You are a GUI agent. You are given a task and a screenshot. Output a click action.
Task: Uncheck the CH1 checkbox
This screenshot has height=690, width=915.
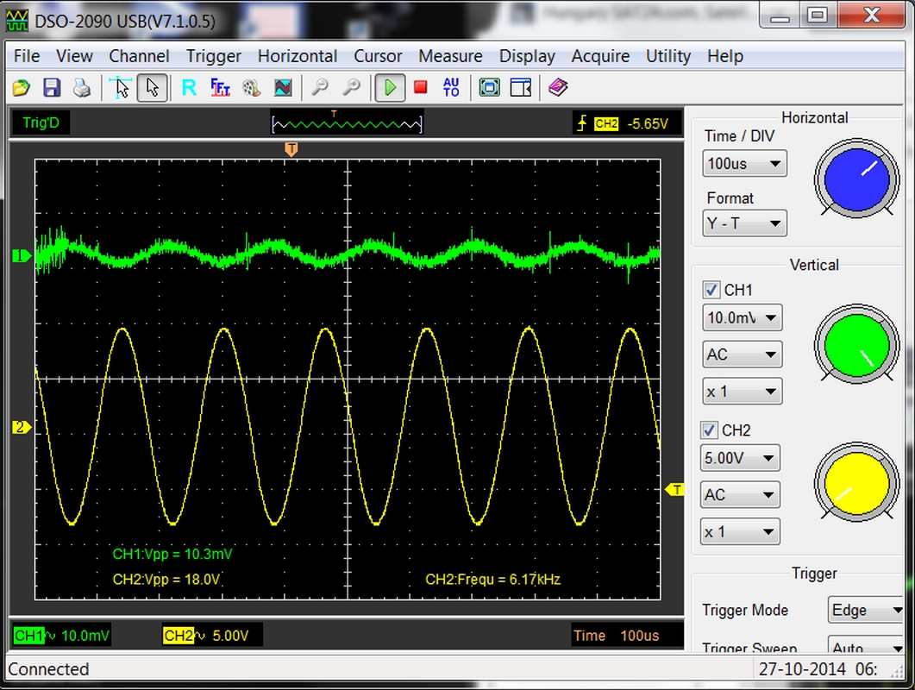point(711,290)
